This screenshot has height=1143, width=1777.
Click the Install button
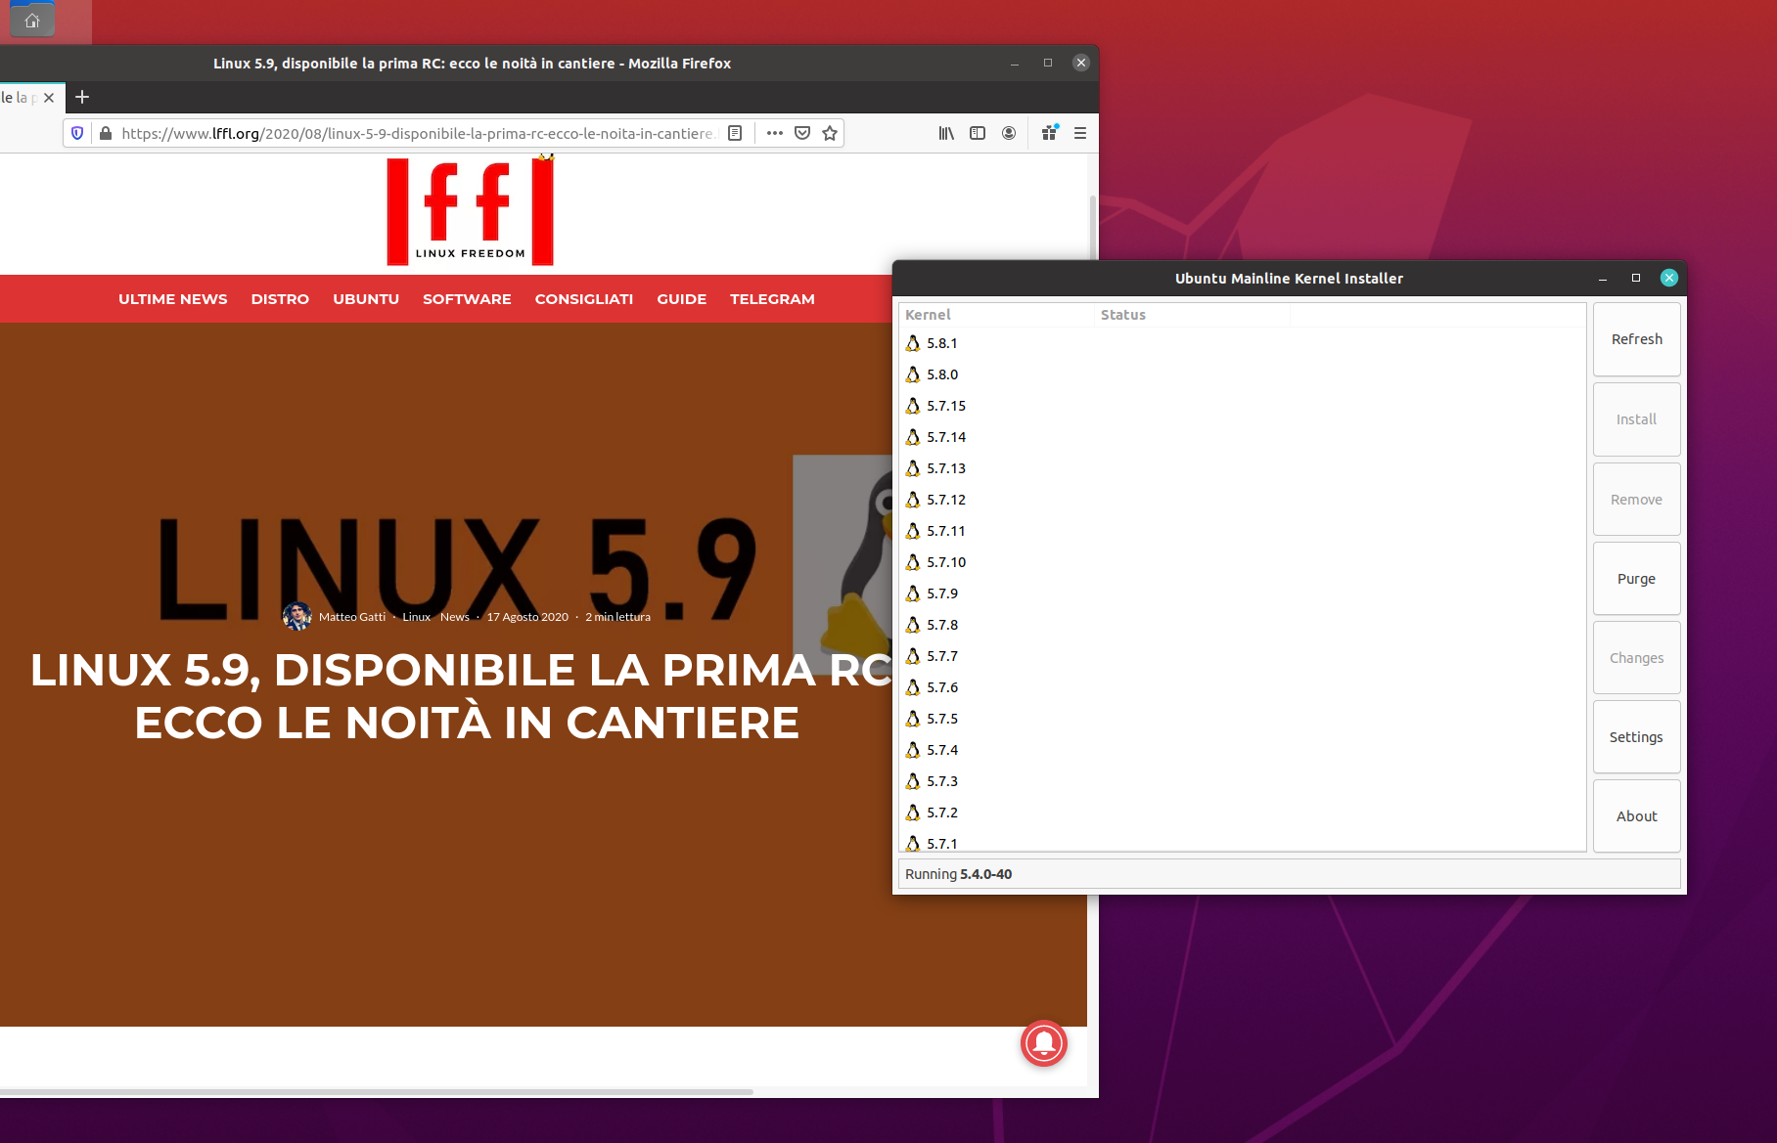pos(1637,419)
